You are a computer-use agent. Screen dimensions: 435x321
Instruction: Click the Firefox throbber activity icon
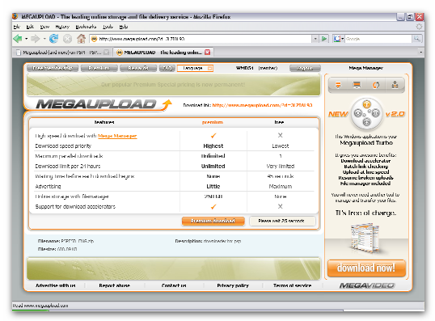click(x=419, y=27)
